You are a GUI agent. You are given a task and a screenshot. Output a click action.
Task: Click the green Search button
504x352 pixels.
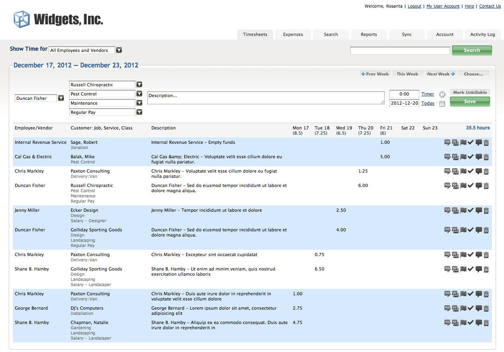(x=472, y=50)
